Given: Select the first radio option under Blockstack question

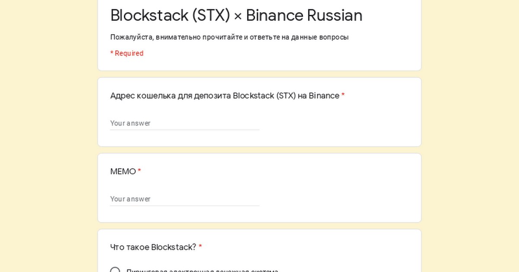Looking at the screenshot, I should point(115,269).
